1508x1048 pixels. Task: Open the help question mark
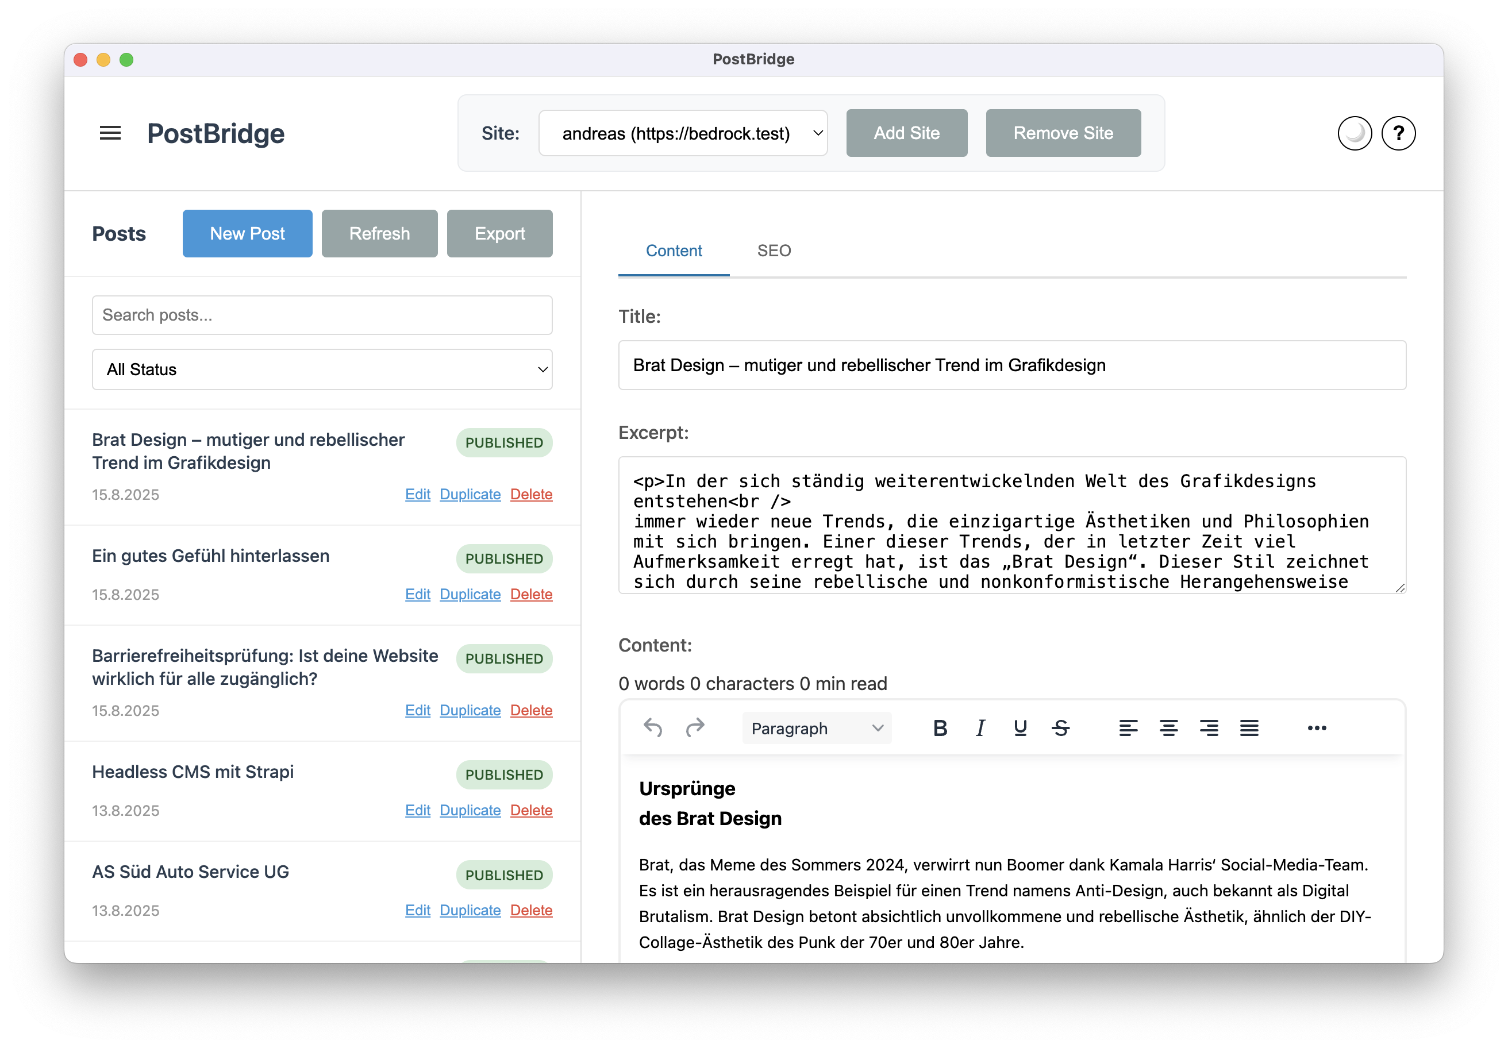pyautogui.click(x=1398, y=133)
